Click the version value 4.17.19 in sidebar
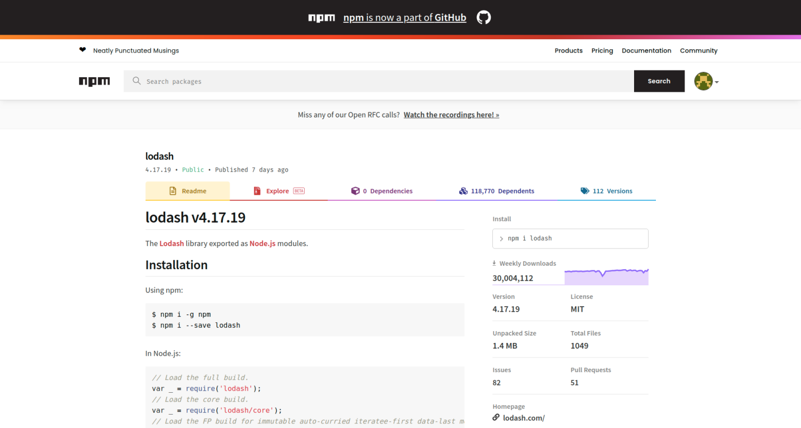The height and width of the screenshot is (428, 801). [506, 309]
